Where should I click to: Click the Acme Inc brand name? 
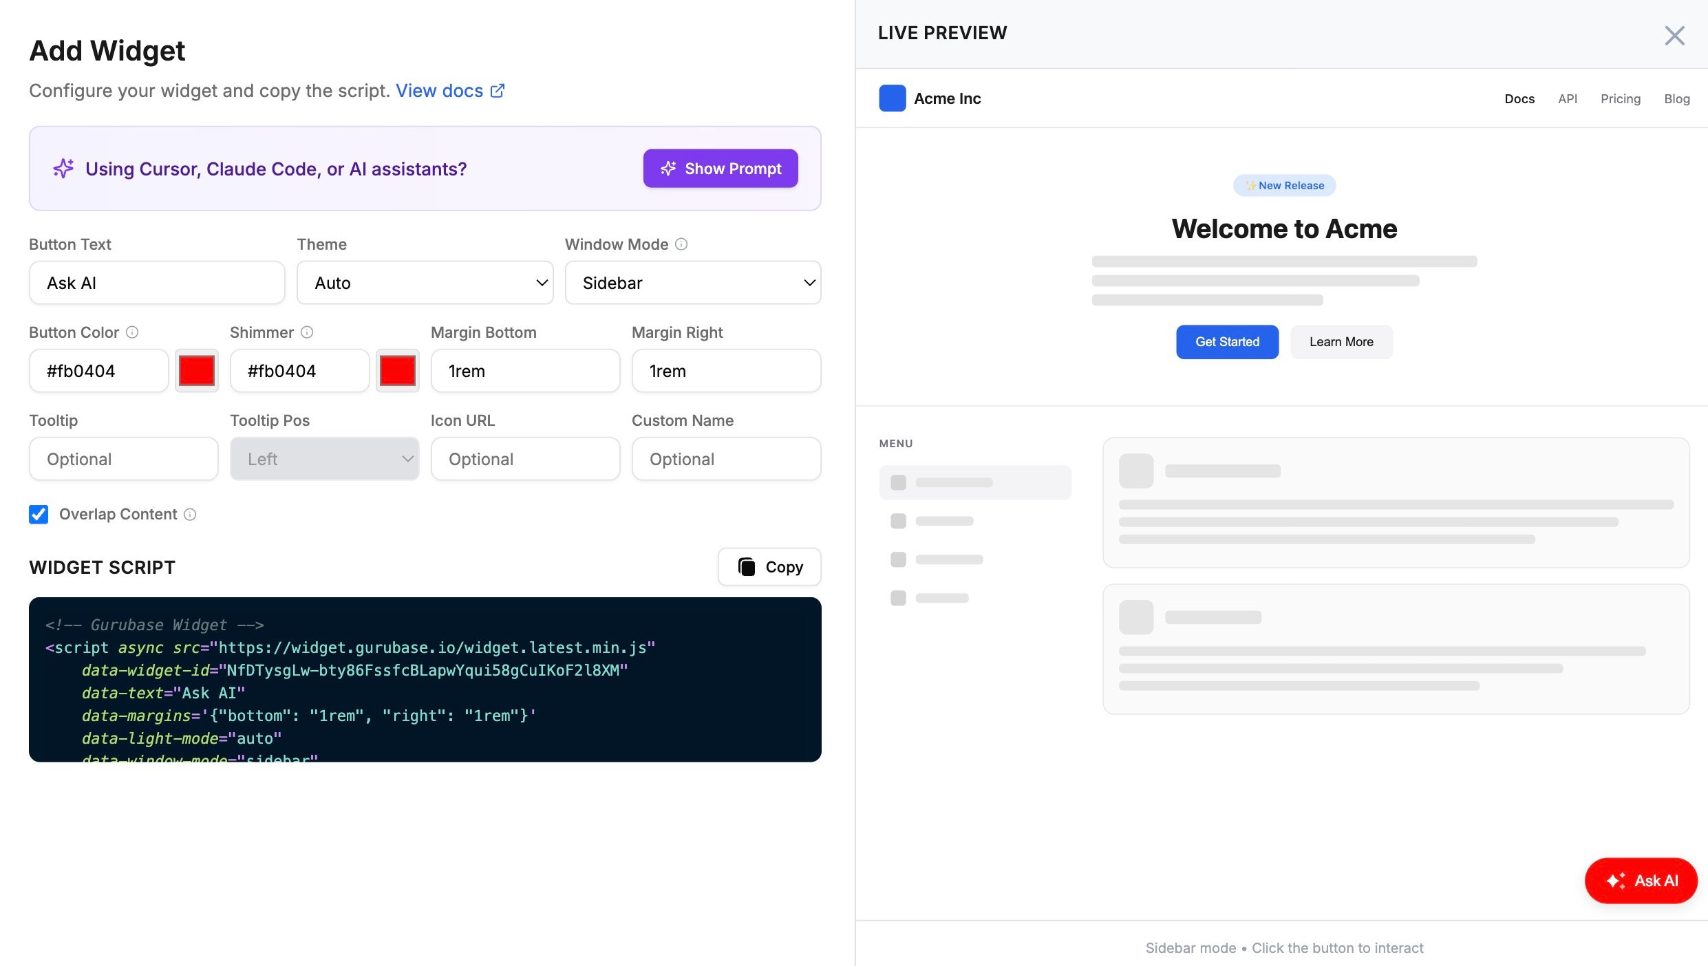[x=947, y=98]
